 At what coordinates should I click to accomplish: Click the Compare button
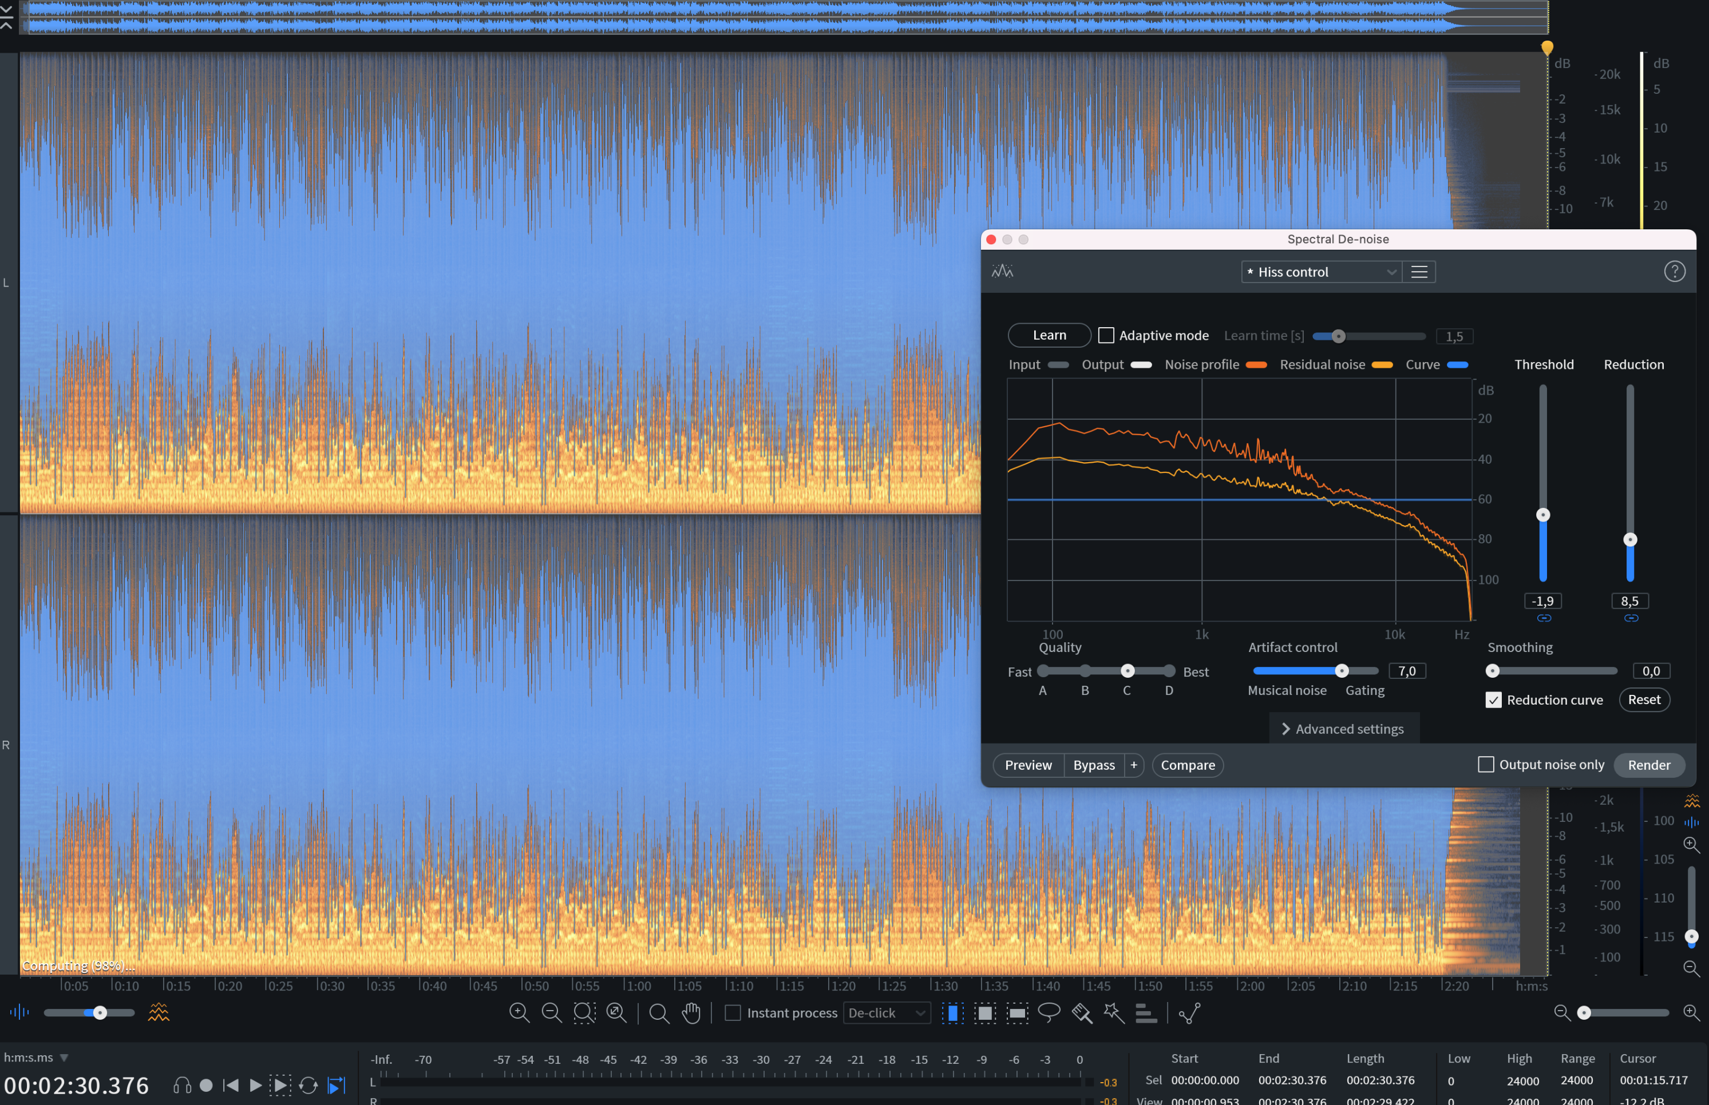(x=1188, y=765)
